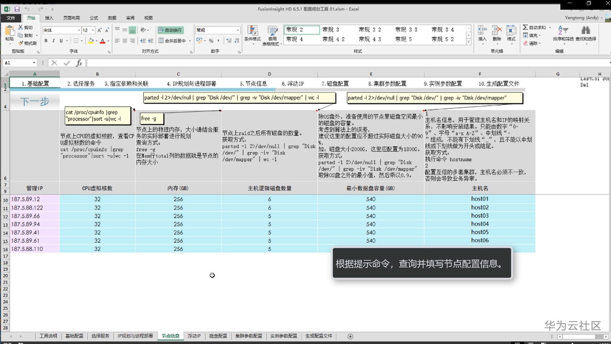
Task: Toggle Bold formatting
Action: point(46,41)
